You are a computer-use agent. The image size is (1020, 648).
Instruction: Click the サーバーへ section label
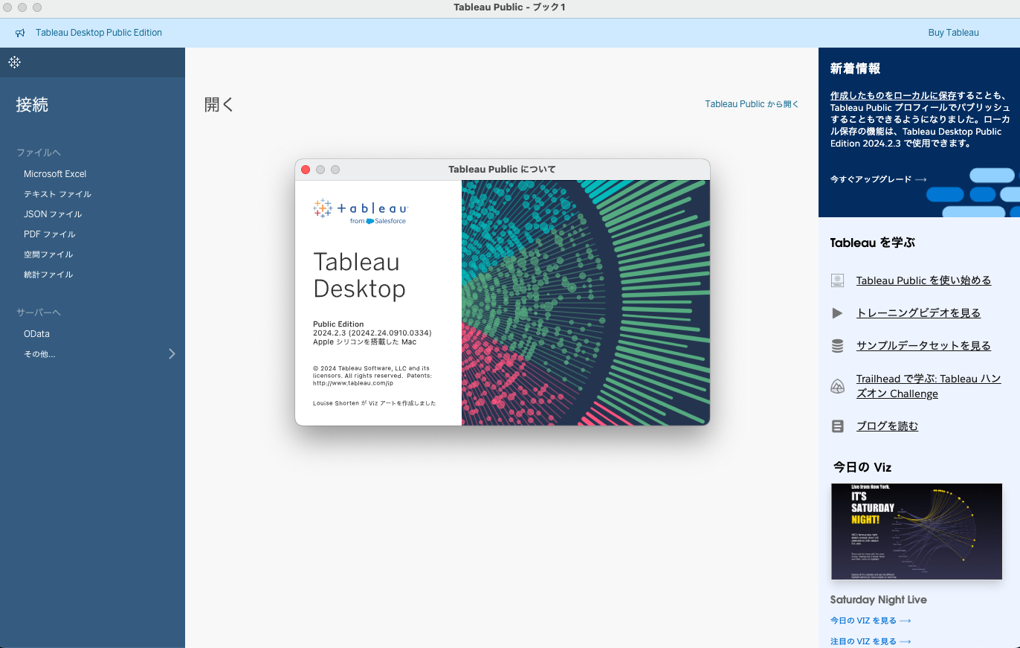click(x=39, y=312)
